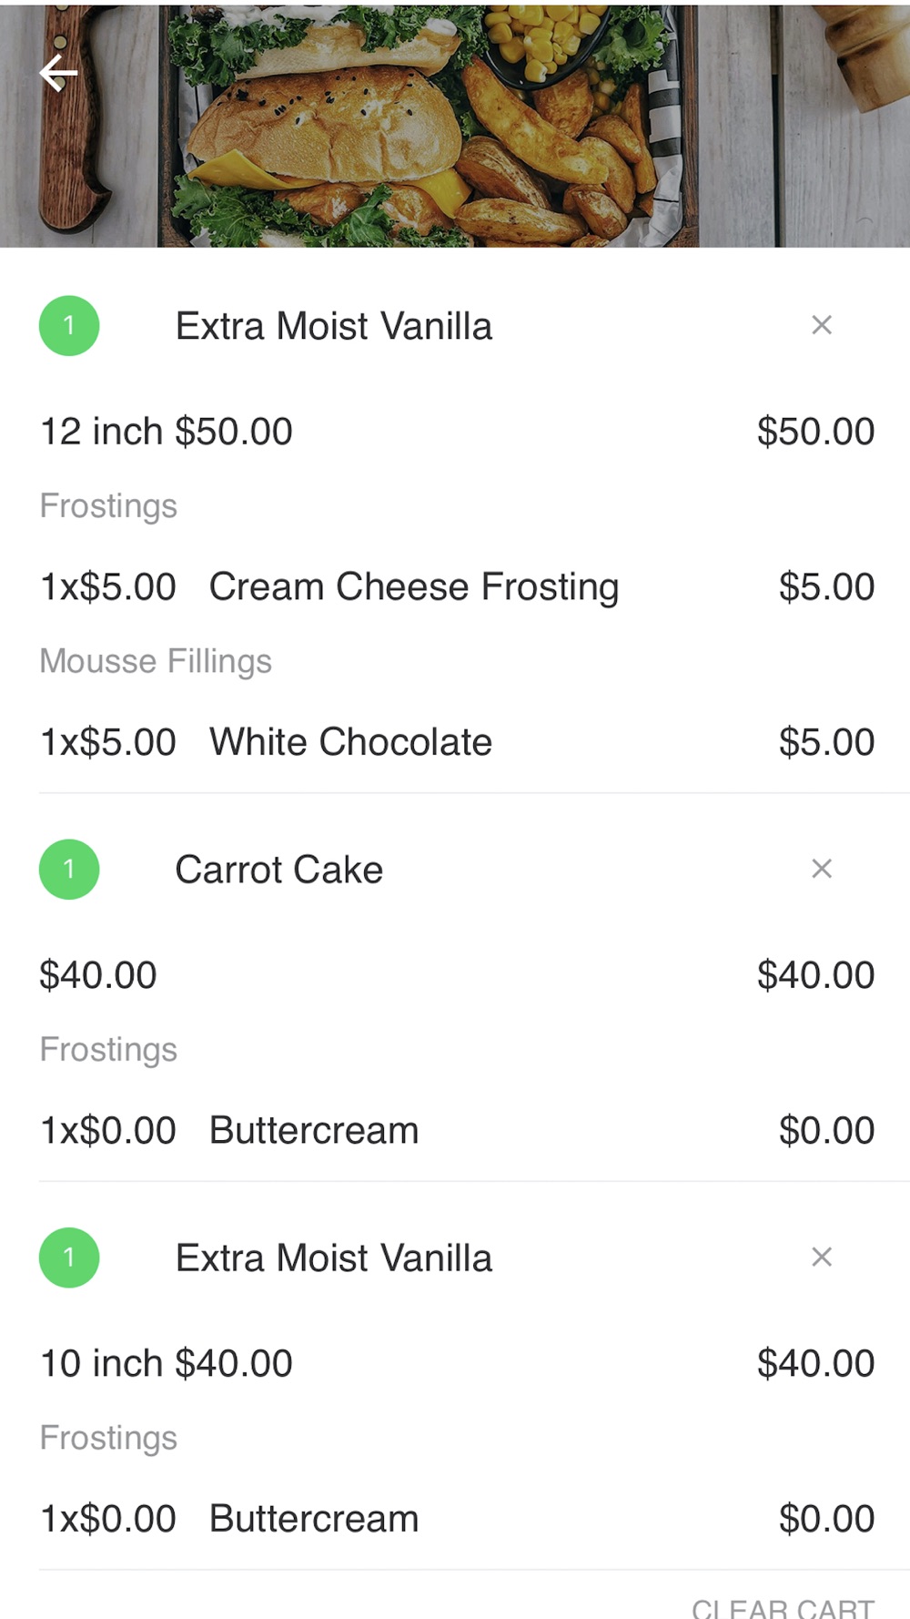Remove the 12 inch Extra Moist Vanilla item
This screenshot has width=910, height=1619.
(x=821, y=325)
